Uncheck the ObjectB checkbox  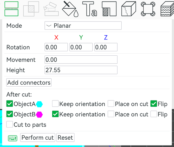[9, 114]
